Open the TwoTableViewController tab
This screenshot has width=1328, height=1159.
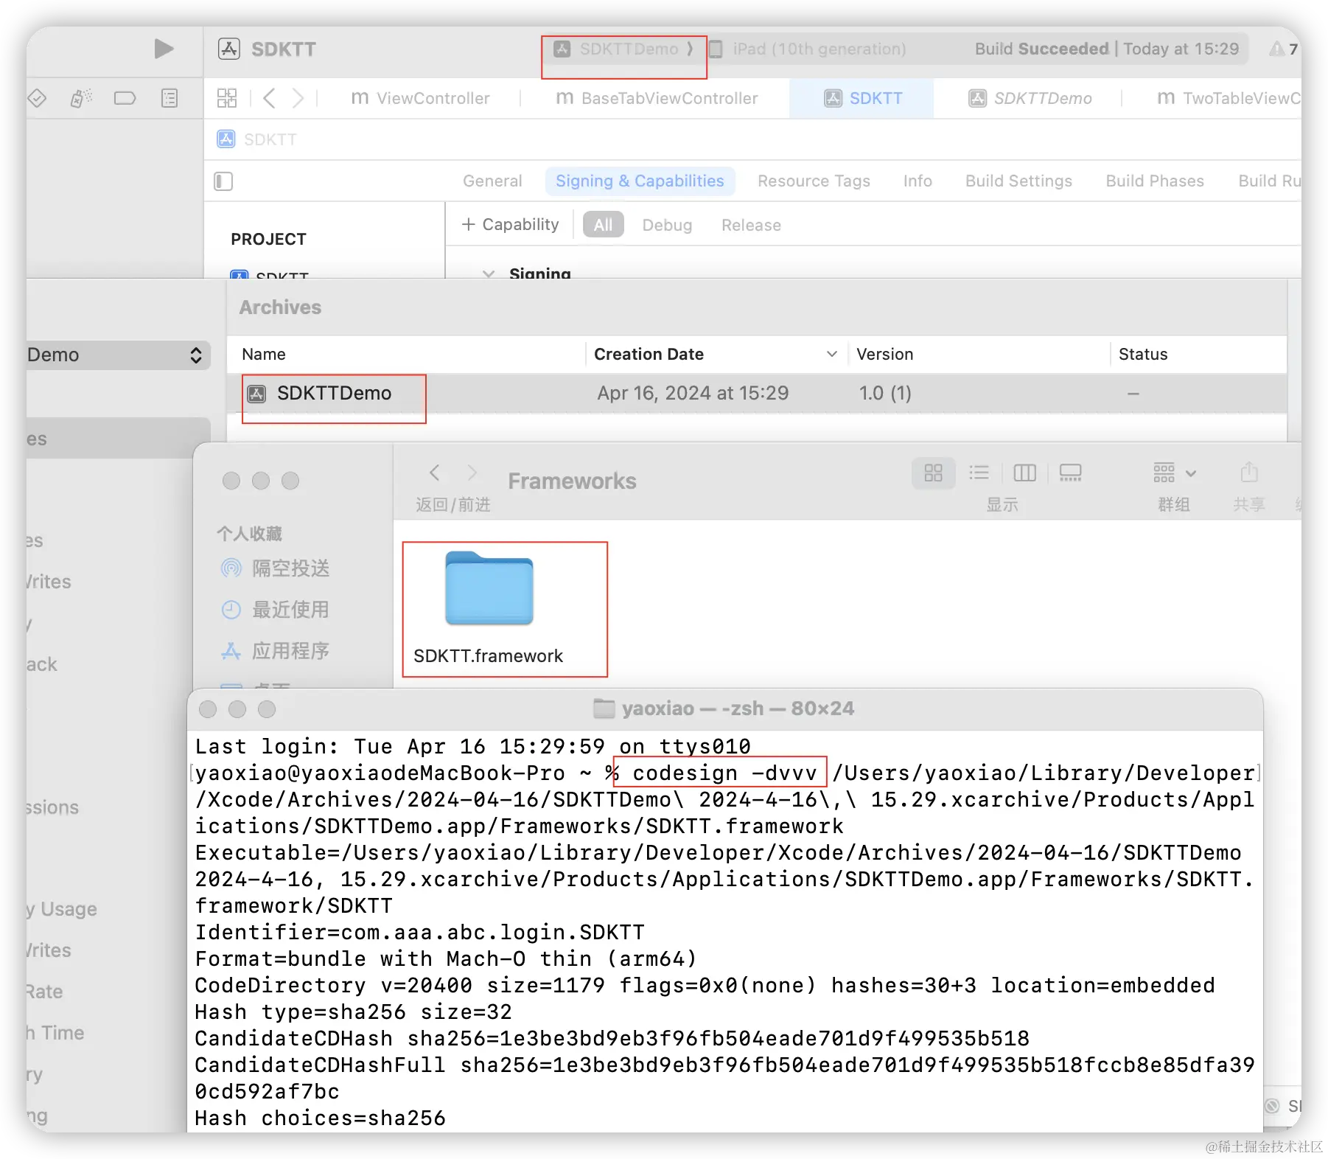coord(1229,98)
